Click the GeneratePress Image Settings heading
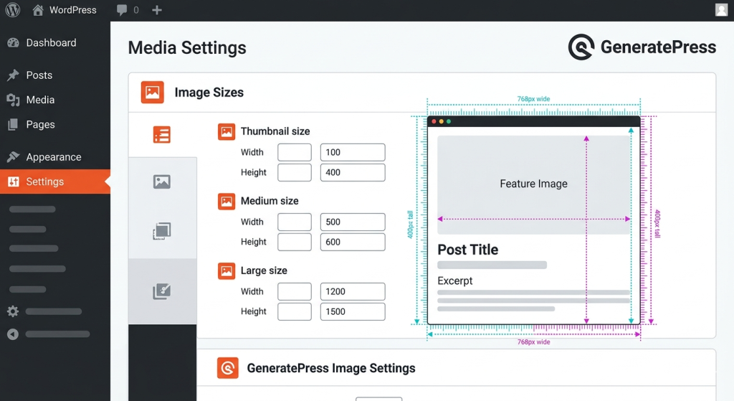Image resolution: width=734 pixels, height=401 pixels. point(331,368)
